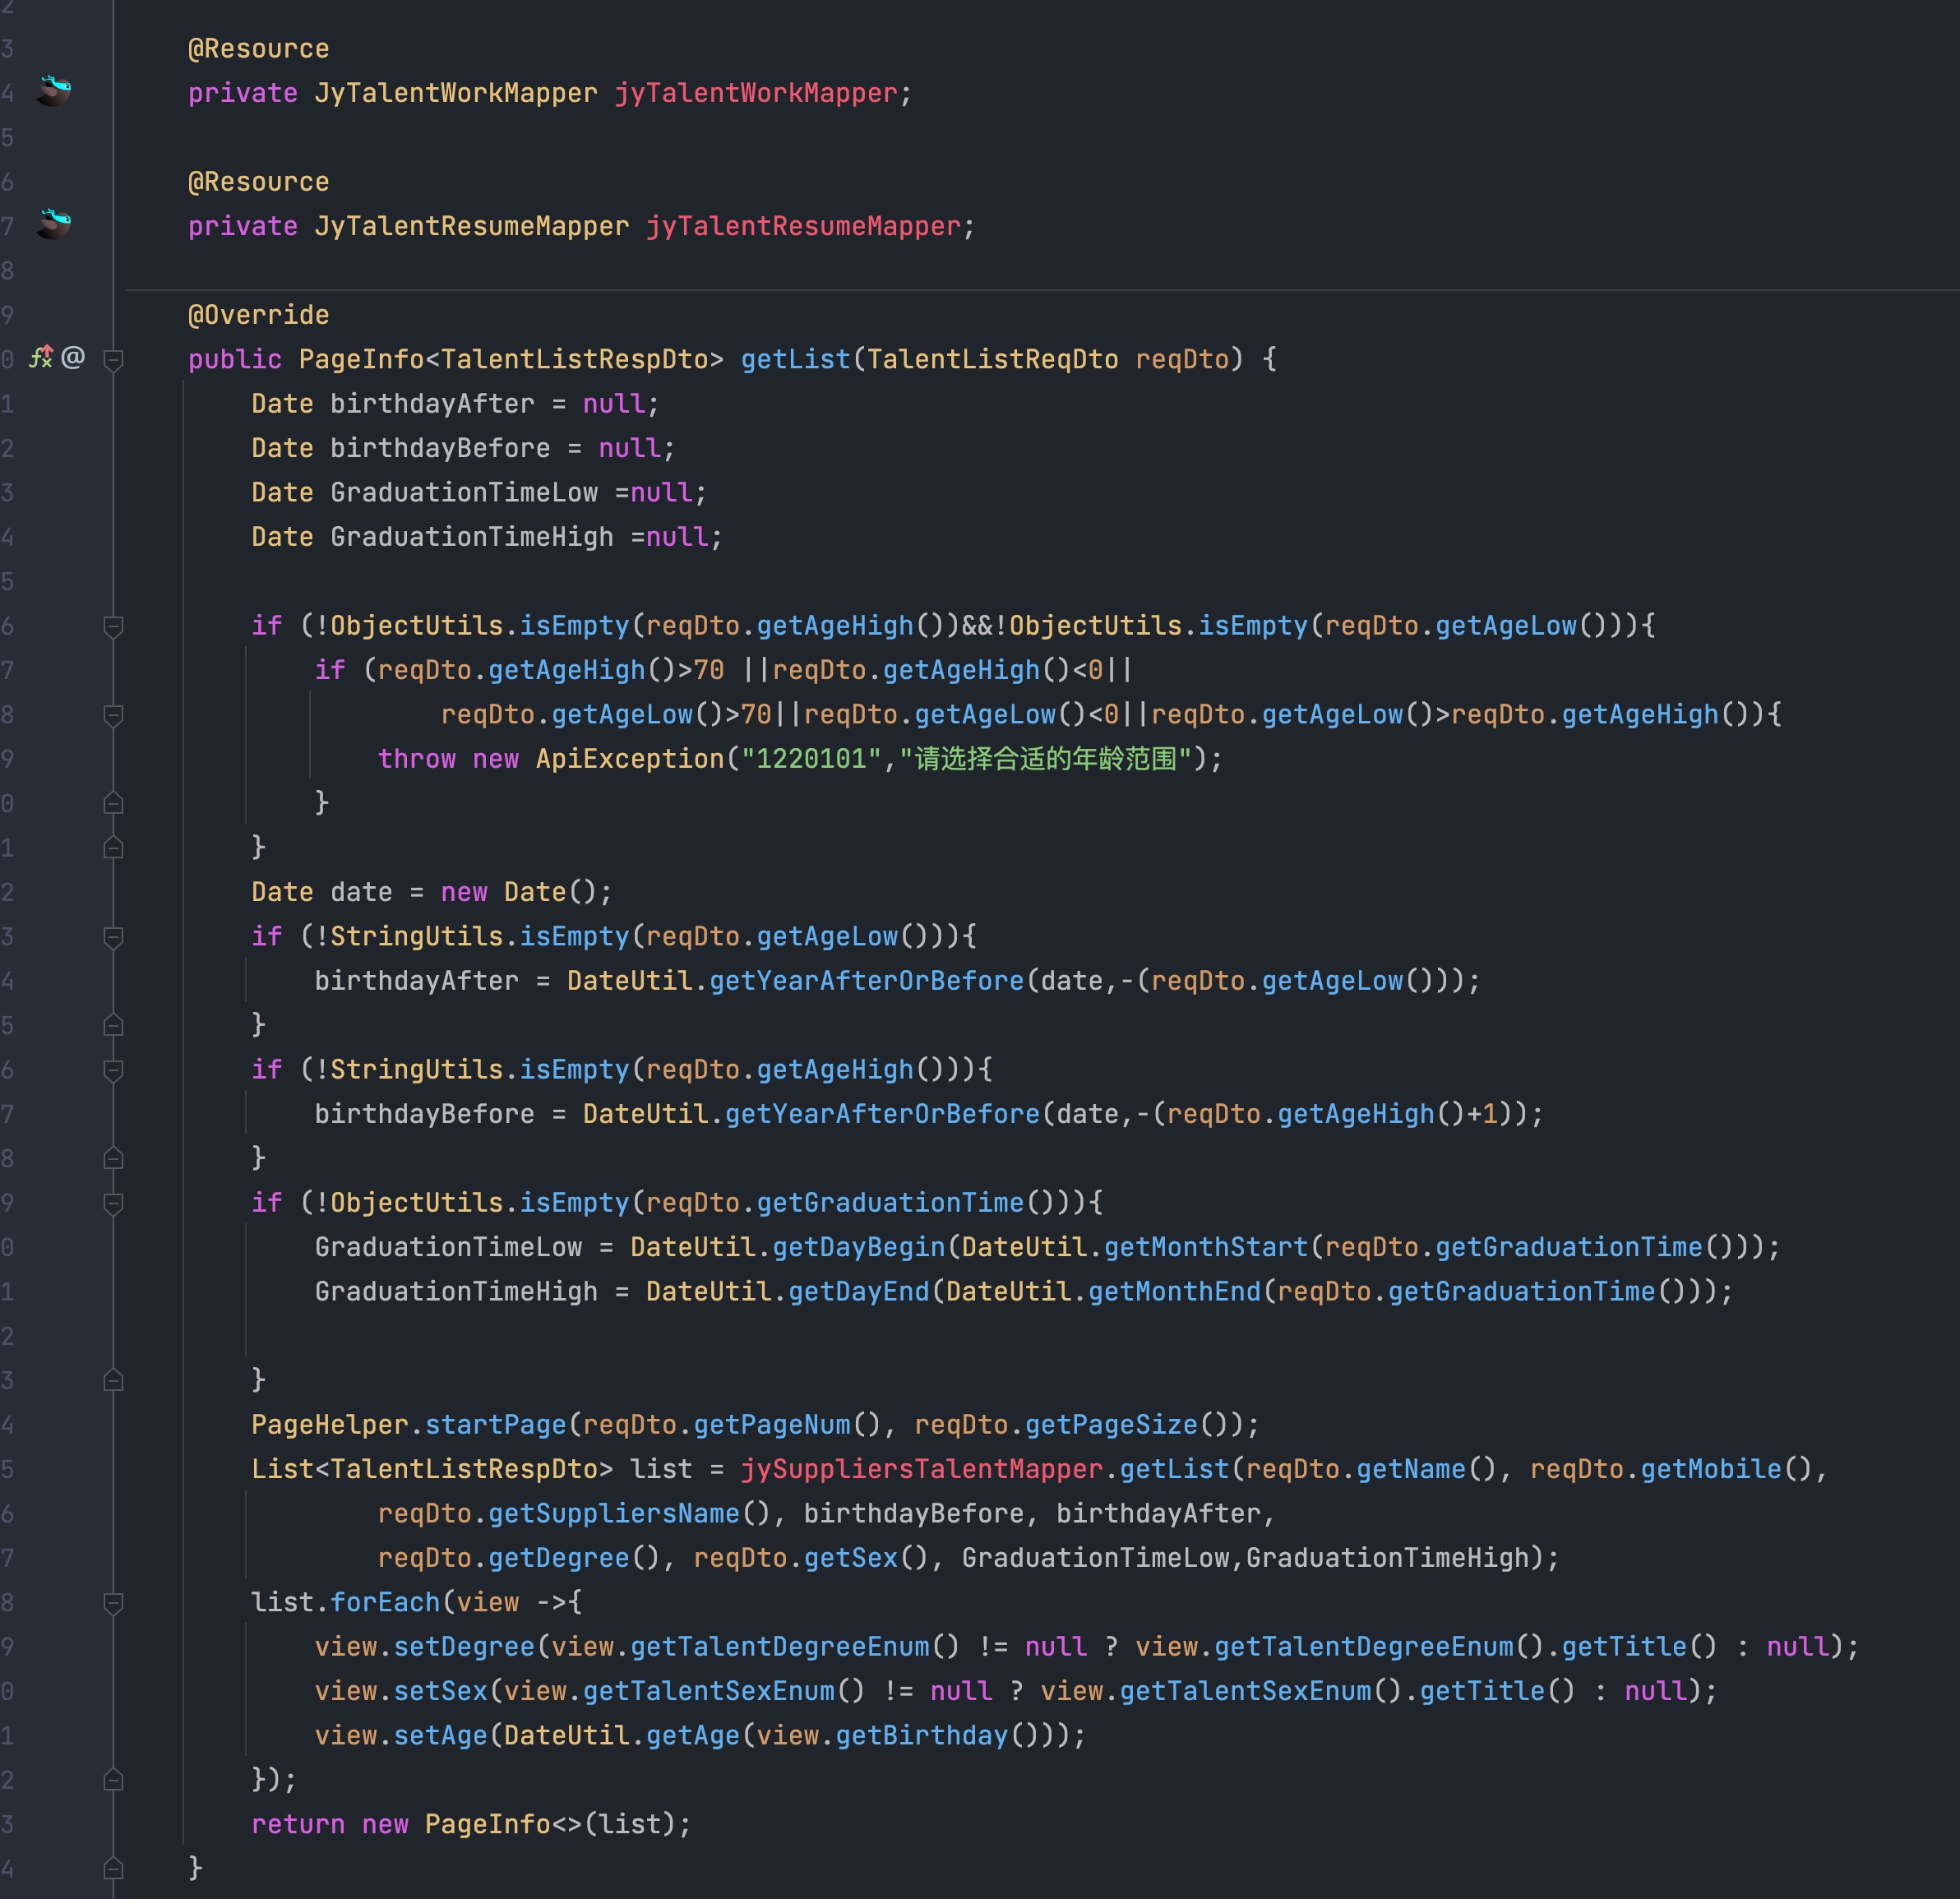Click the getSex method call

(851, 1558)
